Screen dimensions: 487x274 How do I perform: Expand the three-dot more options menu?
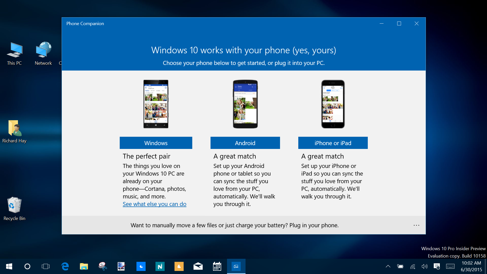(416, 225)
